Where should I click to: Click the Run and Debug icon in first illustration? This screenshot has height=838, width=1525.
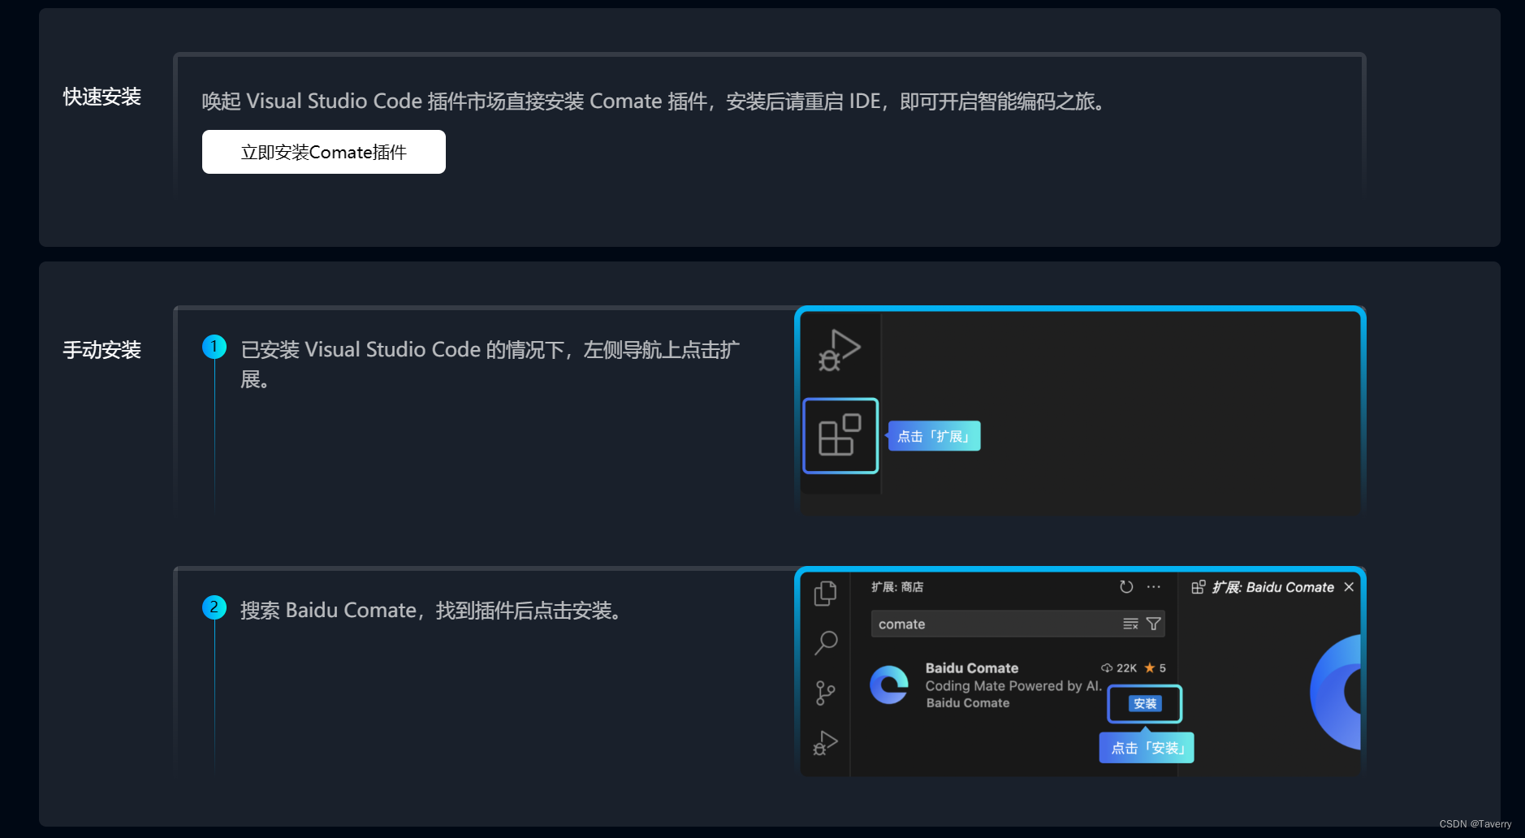point(839,350)
